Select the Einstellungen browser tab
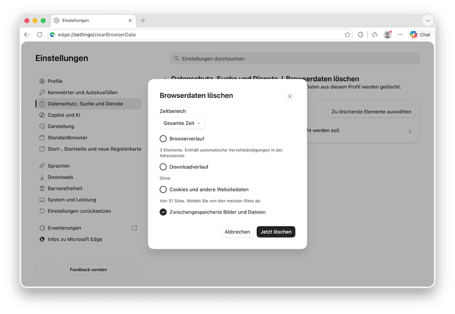This screenshot has height=314, width=455. 93,21
